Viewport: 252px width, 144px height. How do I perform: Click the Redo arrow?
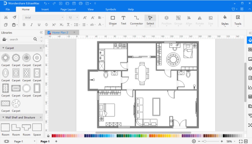pos(54,3)
